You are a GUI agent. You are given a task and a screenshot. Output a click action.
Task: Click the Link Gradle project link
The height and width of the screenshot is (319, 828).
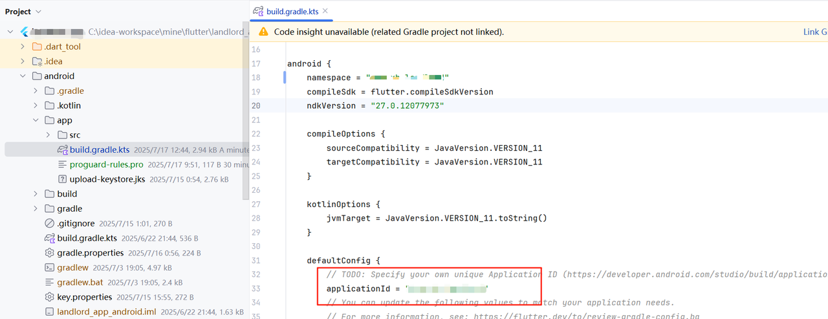click(x=814, y=32)
